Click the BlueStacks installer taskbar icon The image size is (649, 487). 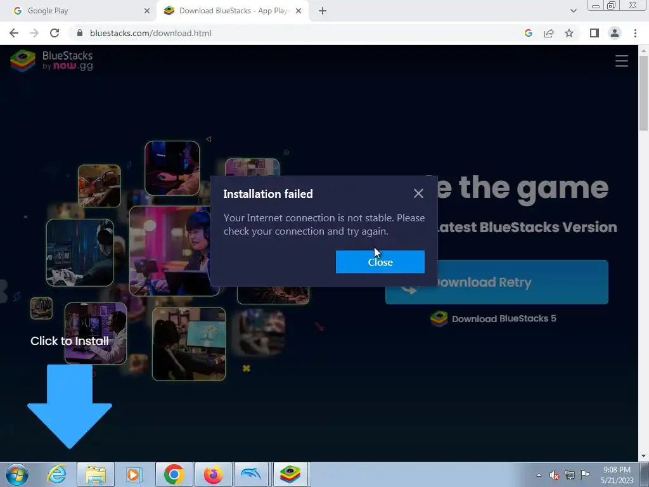(x=290, y=474)
